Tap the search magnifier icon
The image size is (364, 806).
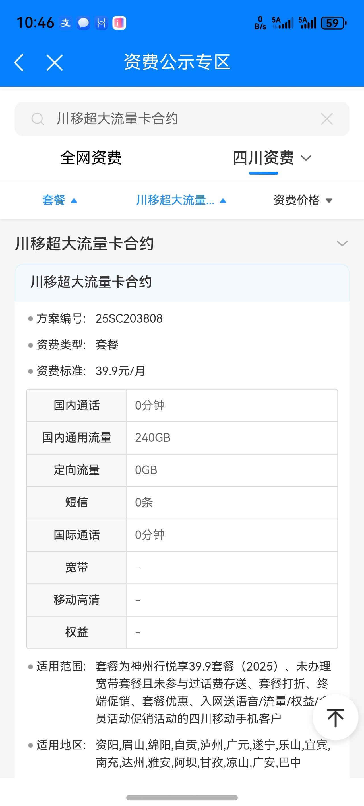point(38,119)
